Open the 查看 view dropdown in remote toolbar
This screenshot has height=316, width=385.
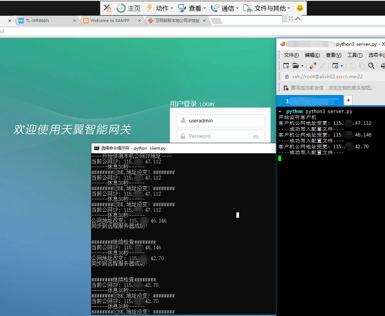click(192, 8)
